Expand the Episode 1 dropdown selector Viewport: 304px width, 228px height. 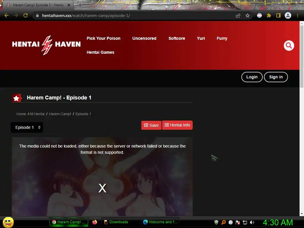point(27,127)
